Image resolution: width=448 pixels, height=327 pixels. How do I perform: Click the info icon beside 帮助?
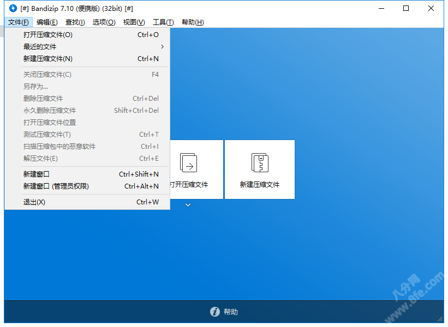[215, 312]
